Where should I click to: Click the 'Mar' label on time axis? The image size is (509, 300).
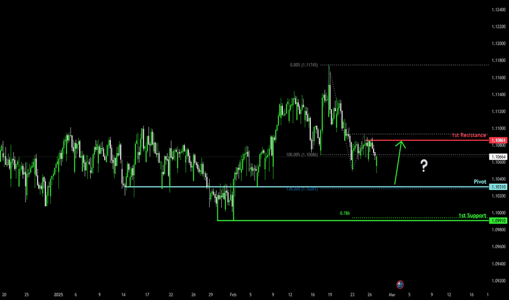click(x=391, y=294)
